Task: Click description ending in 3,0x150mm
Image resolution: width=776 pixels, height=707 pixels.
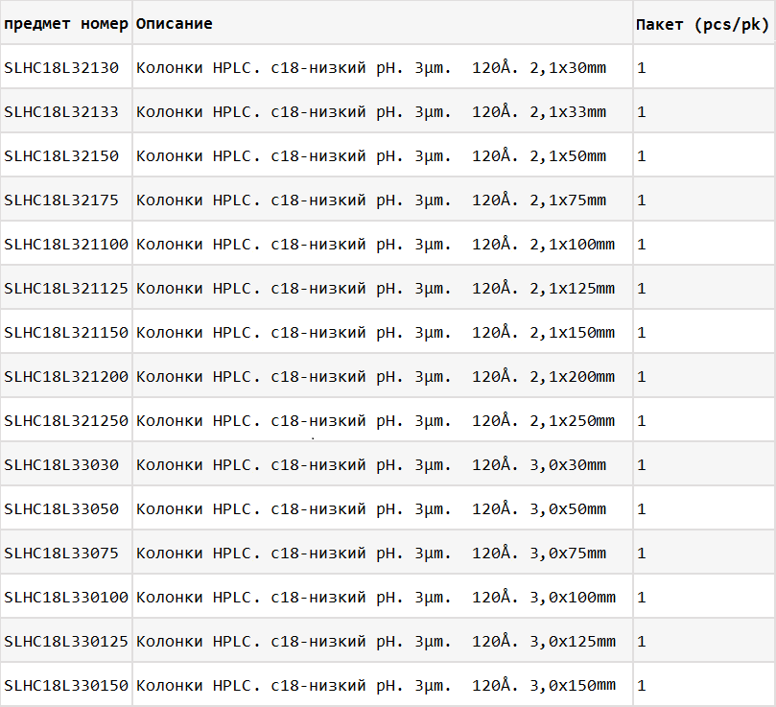Action: point(376,685)
